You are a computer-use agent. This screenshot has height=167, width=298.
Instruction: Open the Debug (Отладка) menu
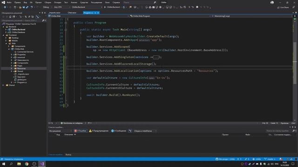click(57, 2)
